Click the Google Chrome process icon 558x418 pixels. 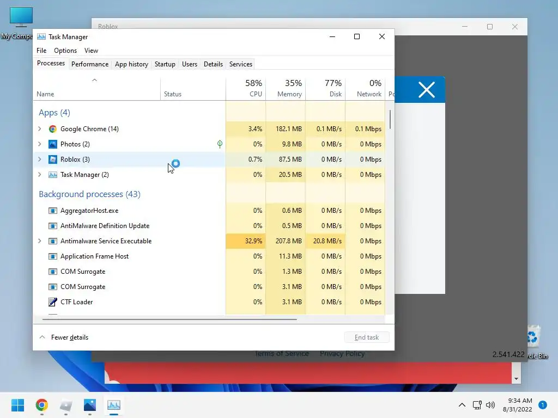(53, 128)
